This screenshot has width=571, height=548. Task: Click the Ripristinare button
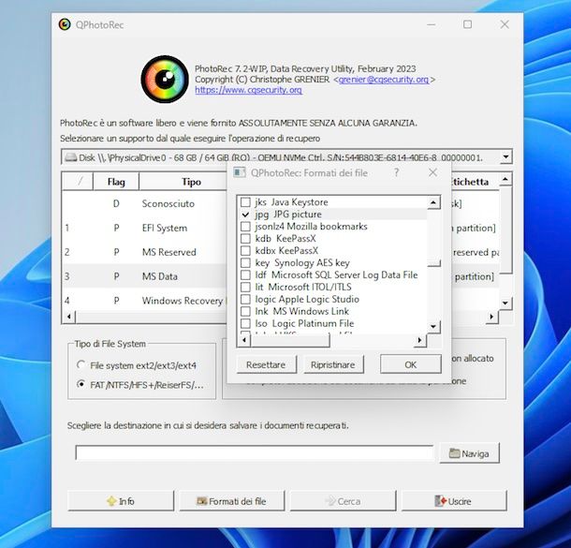pos(333,364)
